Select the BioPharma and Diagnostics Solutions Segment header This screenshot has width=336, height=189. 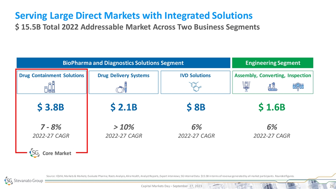click(123, 63)
